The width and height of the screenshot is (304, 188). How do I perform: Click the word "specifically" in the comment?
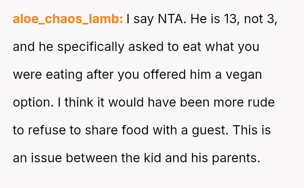coord(91,47)
